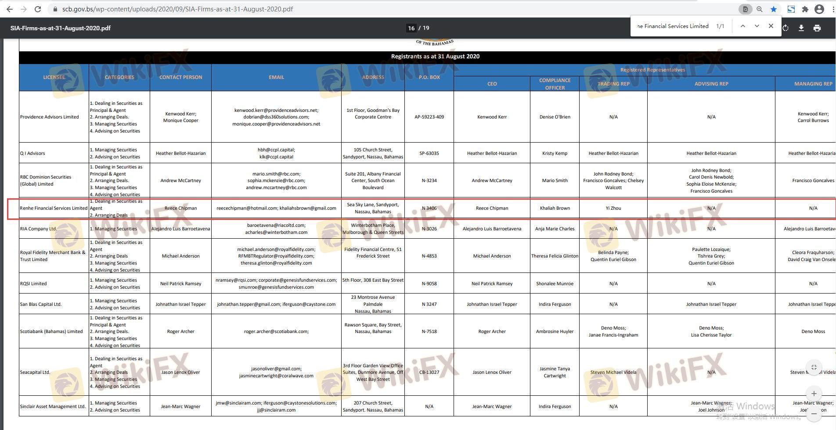
Task: Click the P.O. BOX column header
Action: (x=429, y=77)
